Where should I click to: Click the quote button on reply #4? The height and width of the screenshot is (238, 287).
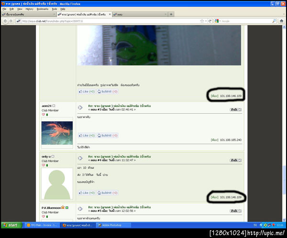pos(236,160)
